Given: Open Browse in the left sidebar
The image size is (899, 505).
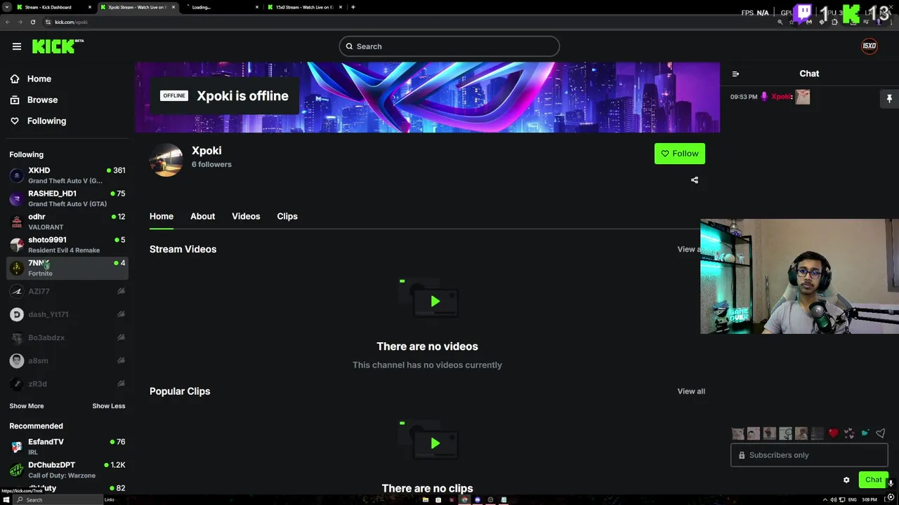Looking at the screenshot, I should click(42, 100).
